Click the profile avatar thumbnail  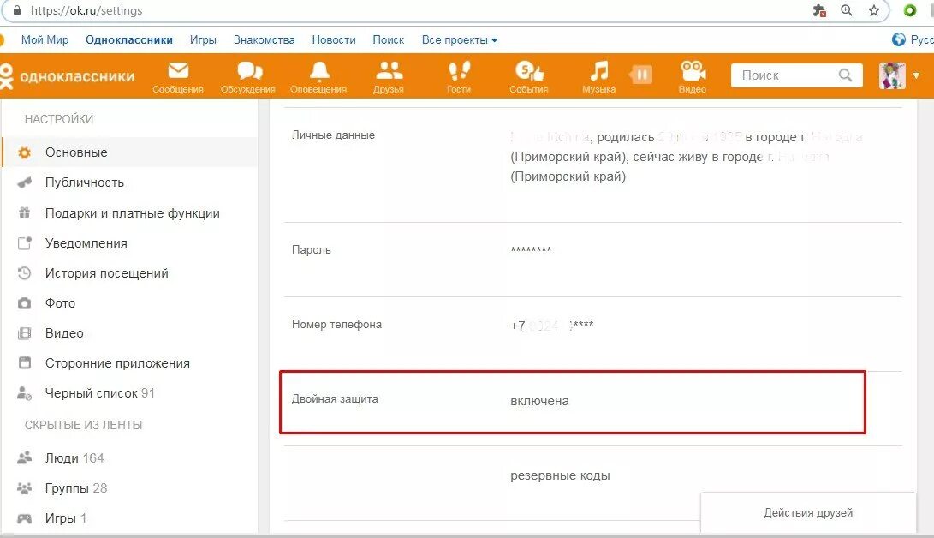click(x=892, y=75)
